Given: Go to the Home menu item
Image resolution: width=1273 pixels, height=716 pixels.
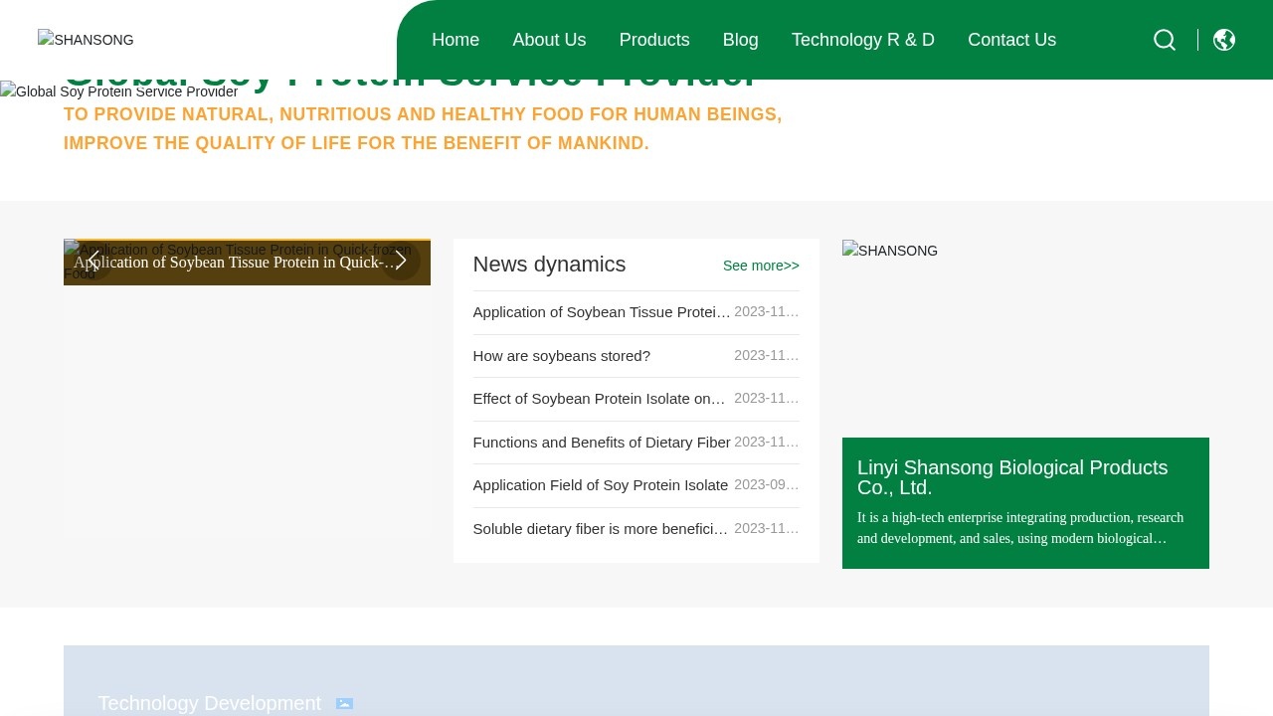Looking at the screenshot, I should tap(455, 40).
